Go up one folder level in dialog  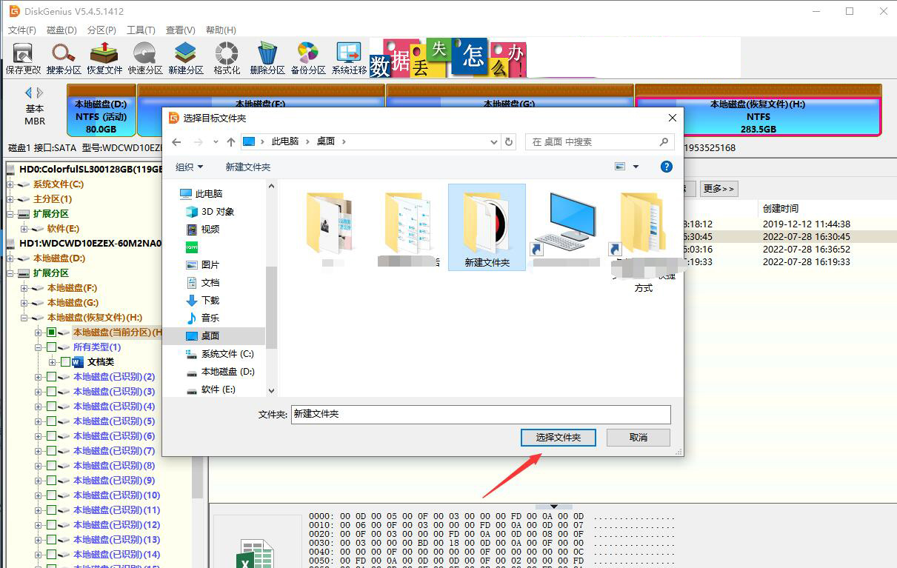point(231,141)
